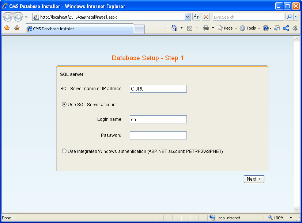Image resolution: width=302 pixels, height=223 pixels.
Task: Click the Database Setup - Step 1 heading
Action: pyautogui.click(x=148, y=58)
